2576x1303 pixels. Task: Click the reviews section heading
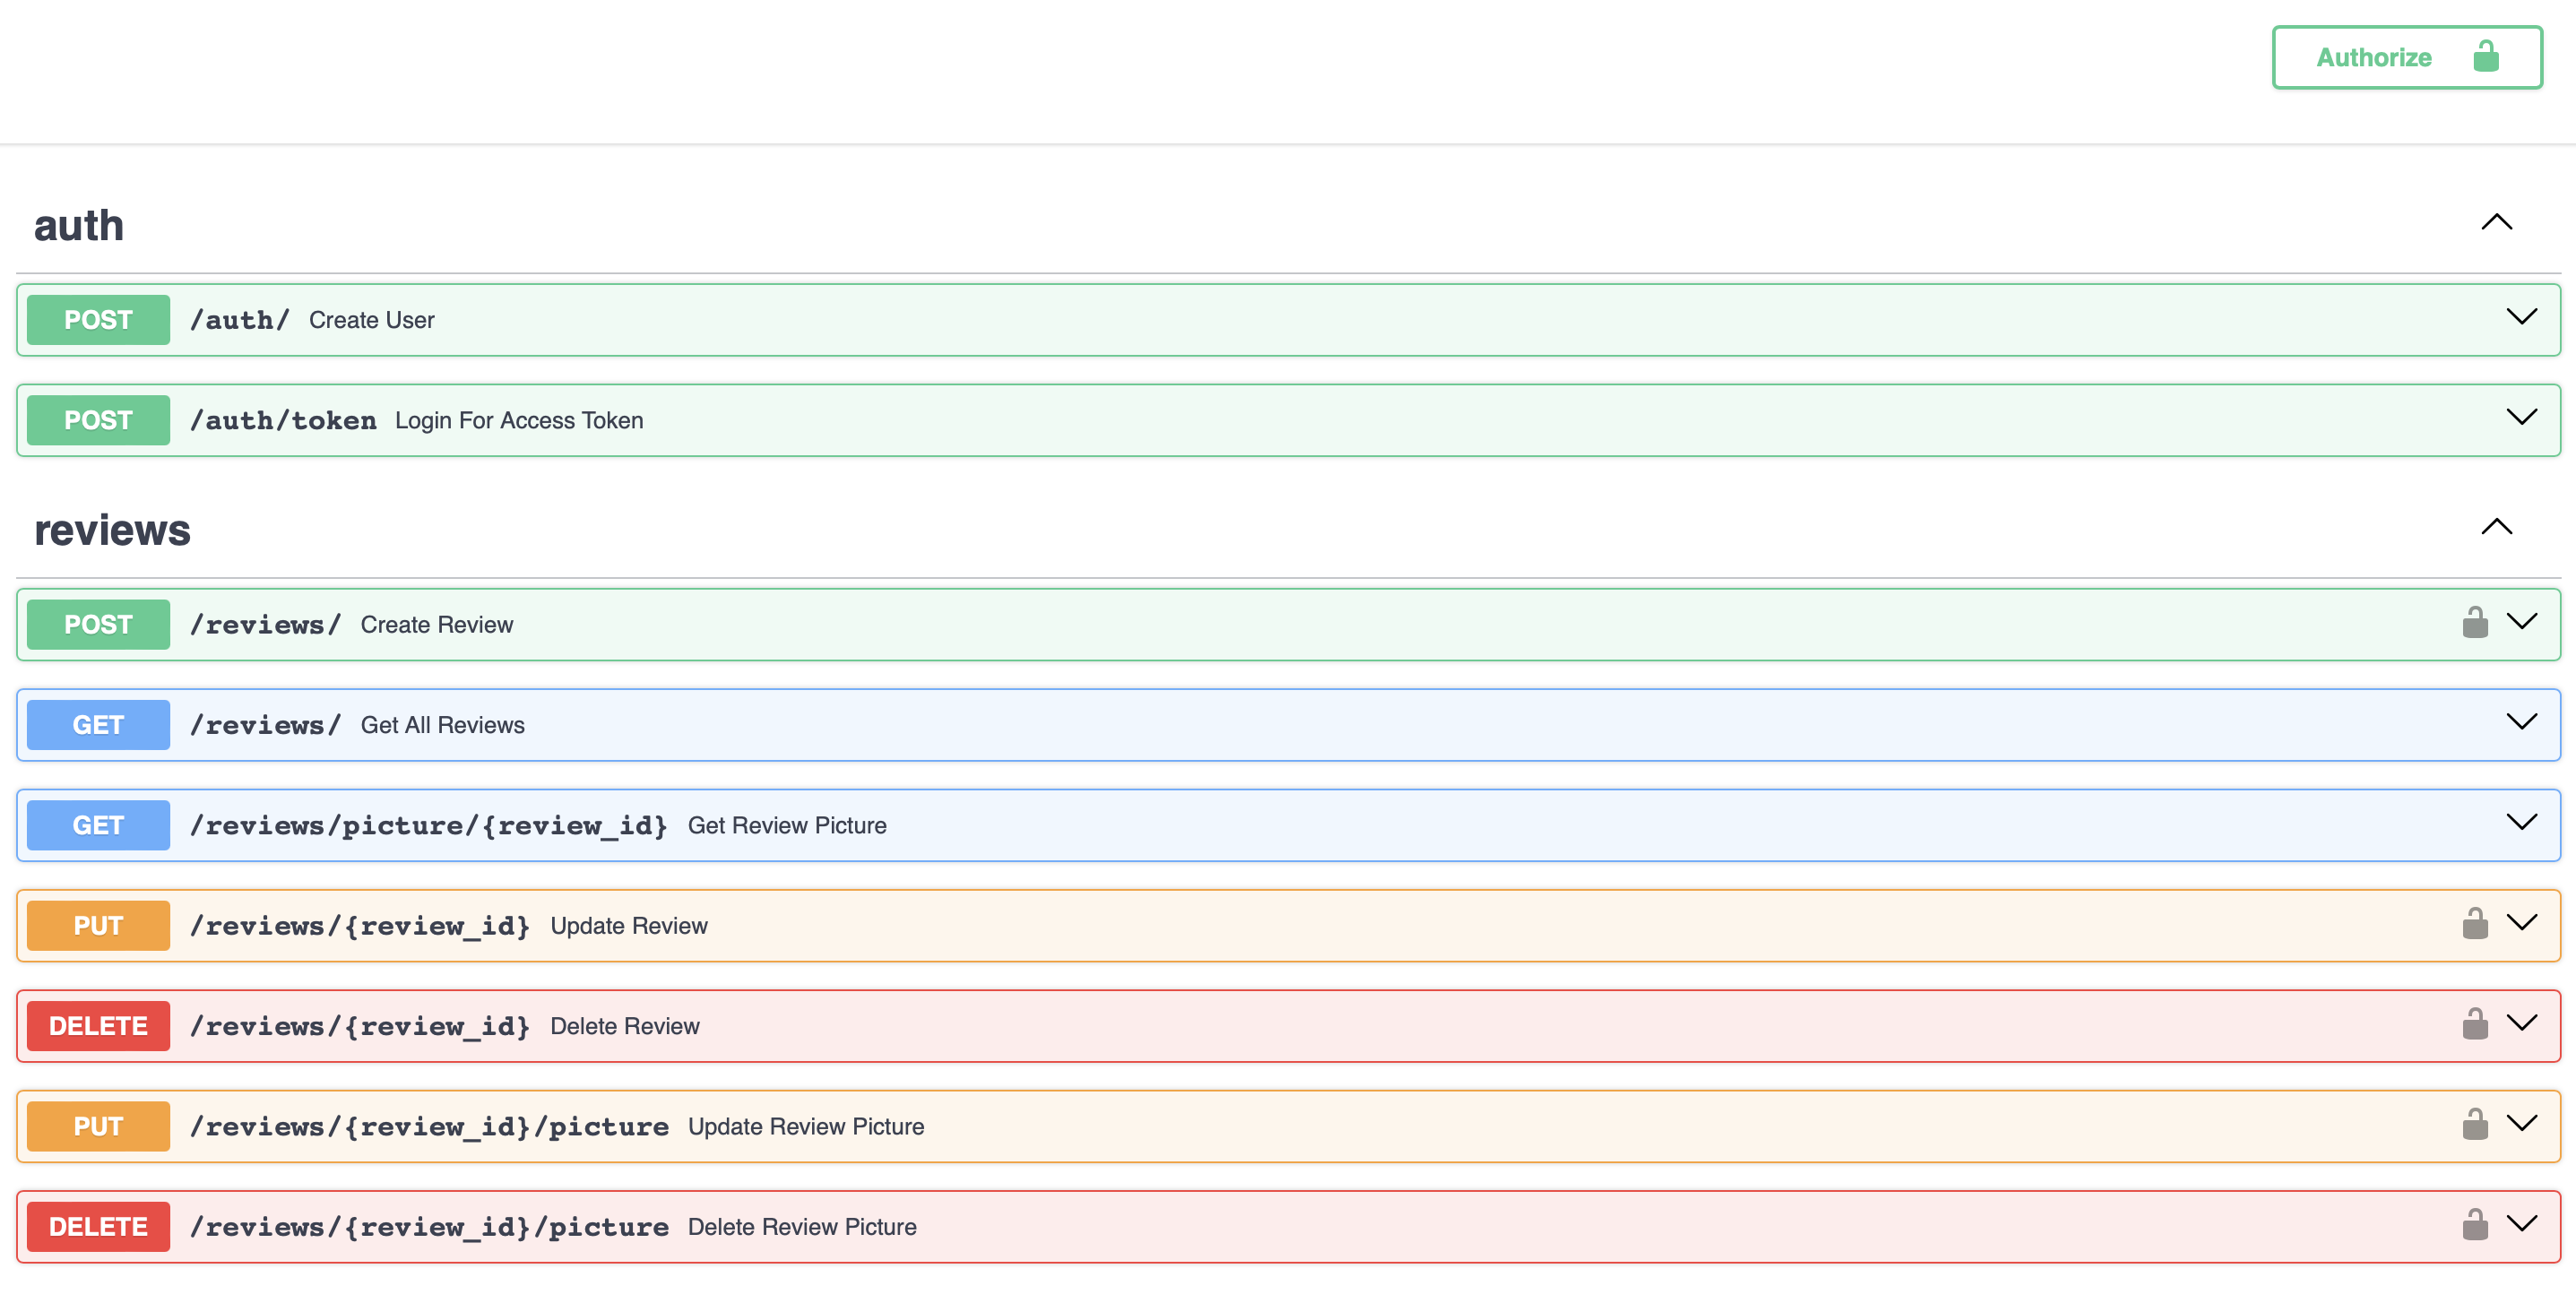112,530
